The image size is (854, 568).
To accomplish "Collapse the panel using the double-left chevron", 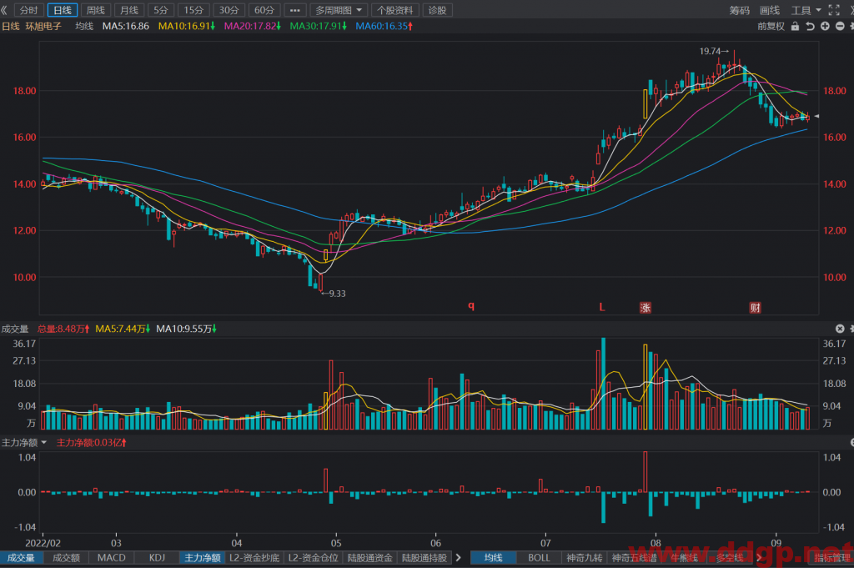I will (x=4, y=10).
